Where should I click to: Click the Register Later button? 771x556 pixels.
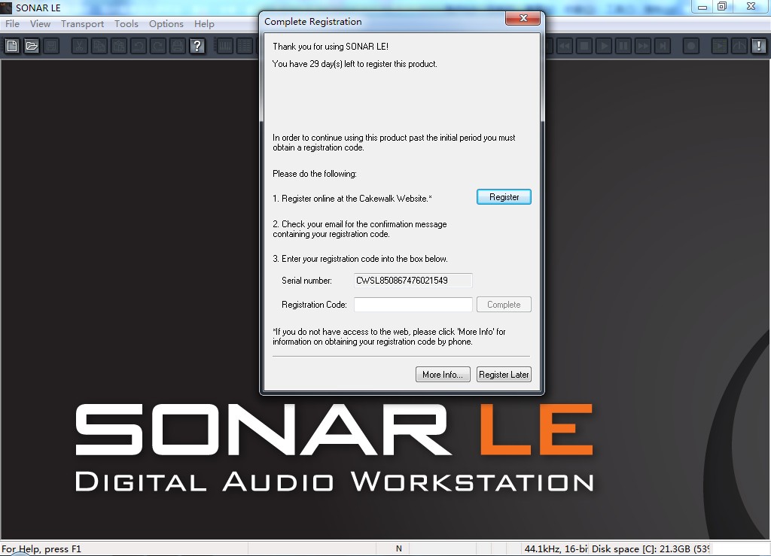[504, 374]
